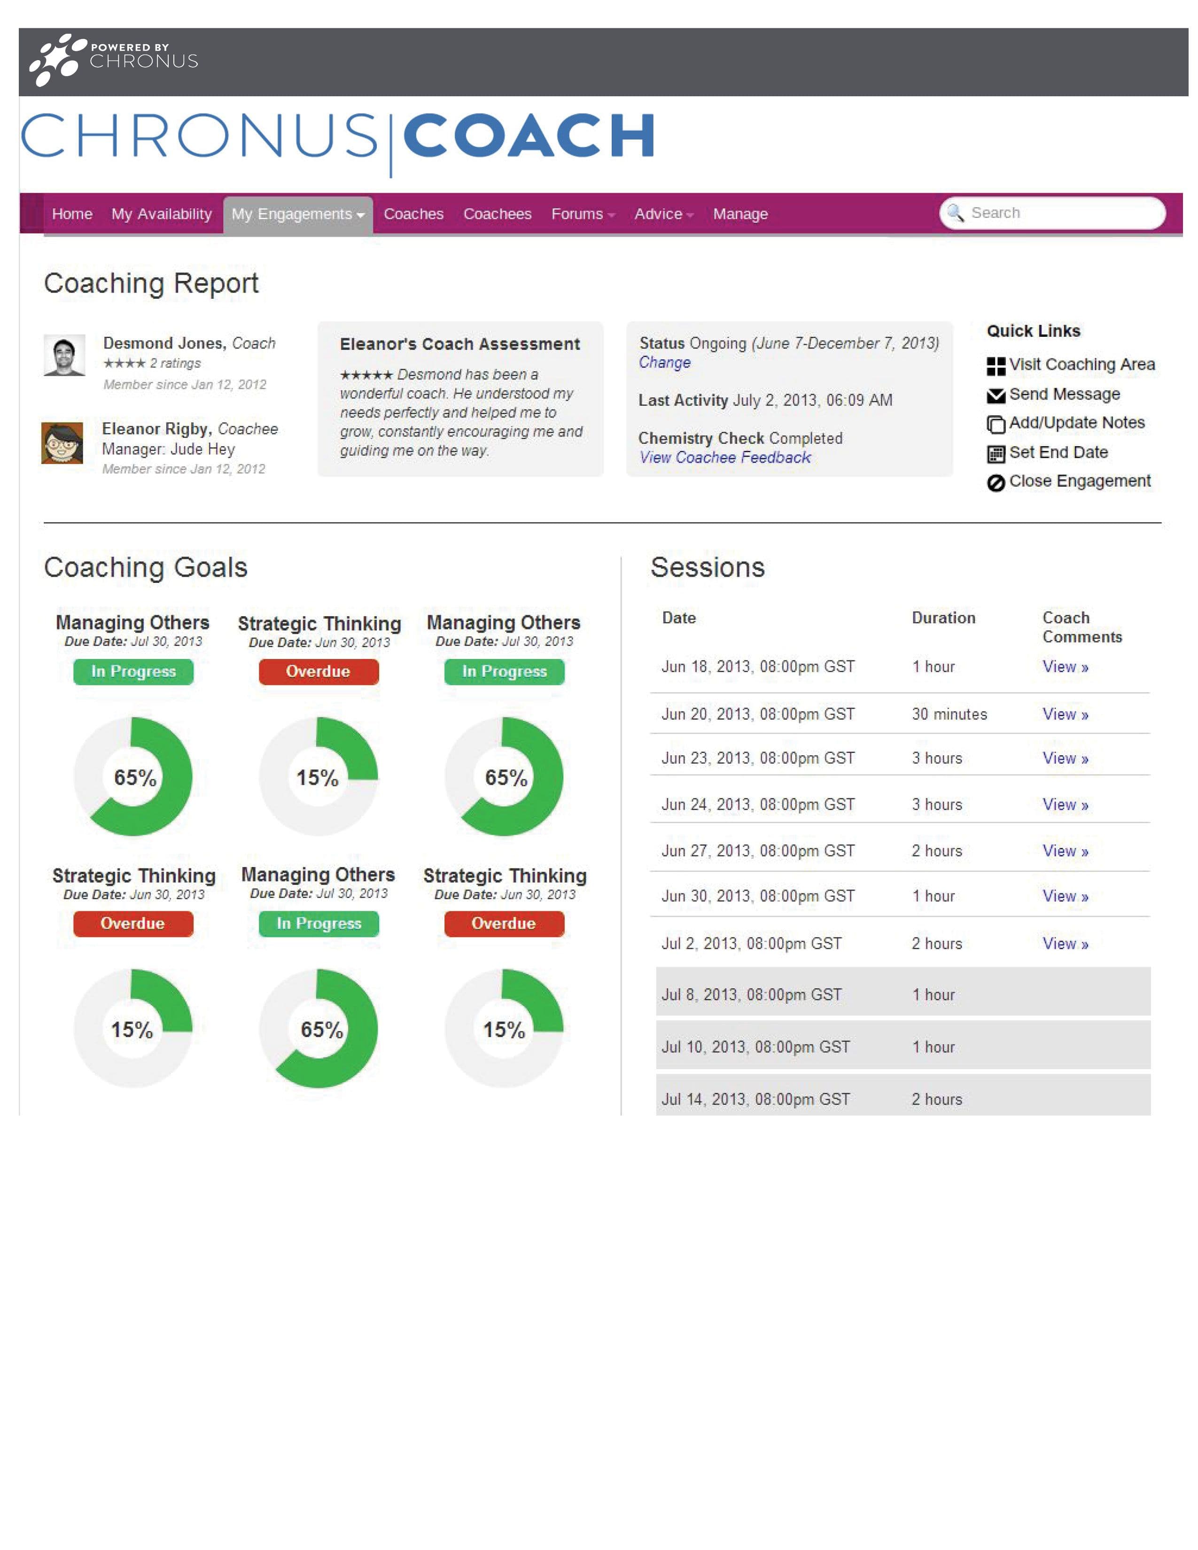Screen dimensions: 1198x1550
Task: Click the Jul 8, 2013 session row
Action: point(903,992)
